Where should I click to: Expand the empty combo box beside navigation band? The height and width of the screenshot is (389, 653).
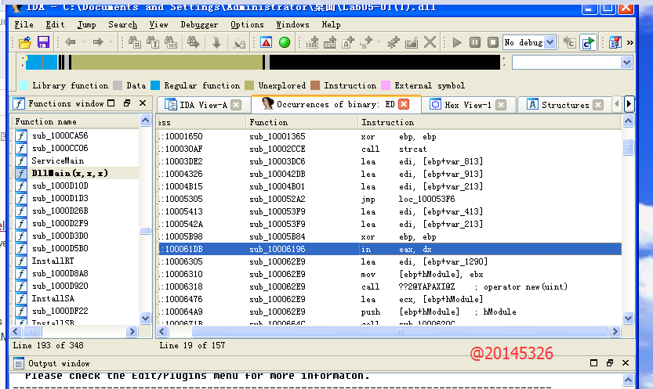(626, 63)
